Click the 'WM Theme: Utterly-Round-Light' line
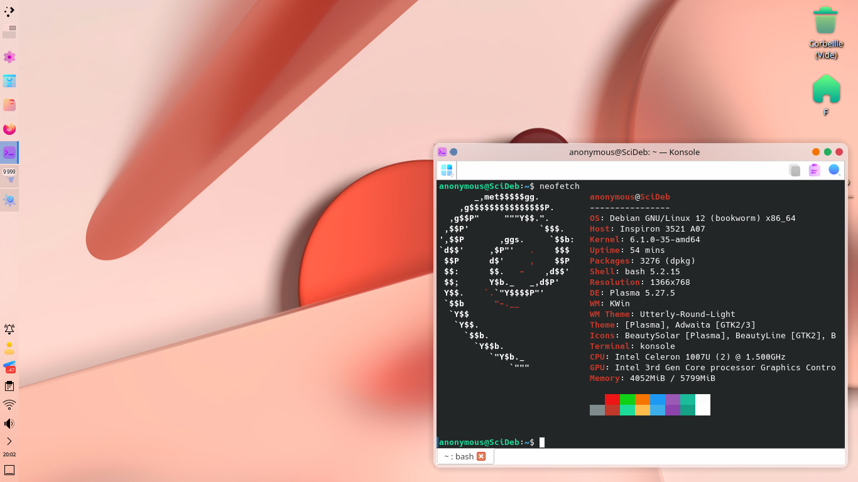Screen dimensions: 858x482 pyautogui.click(x=663, y=314)
